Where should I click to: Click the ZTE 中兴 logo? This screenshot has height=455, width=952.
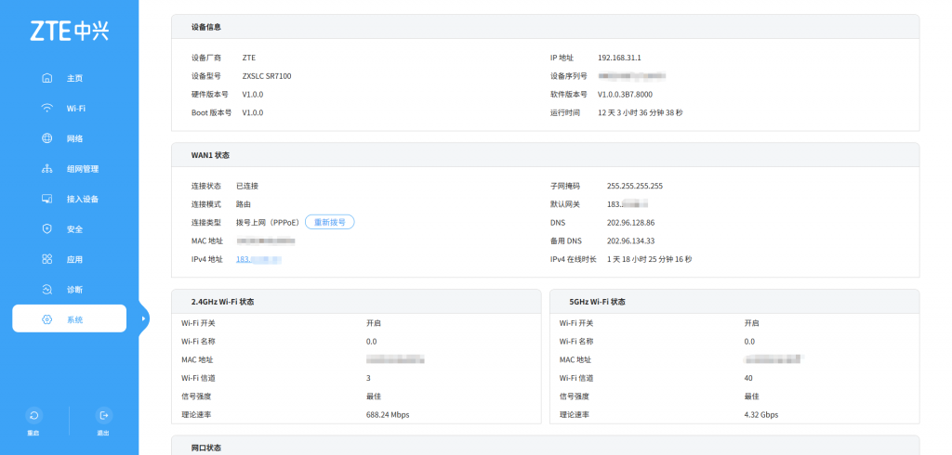point(69,32)
